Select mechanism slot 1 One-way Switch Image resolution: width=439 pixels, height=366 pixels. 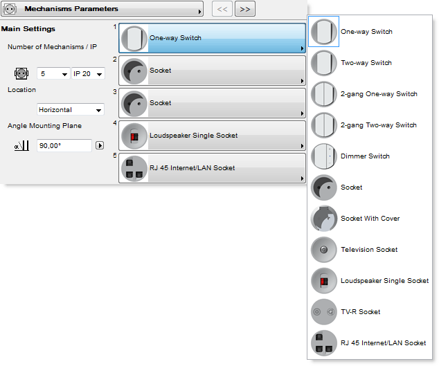pyautogui.click(x=212, y=38)
